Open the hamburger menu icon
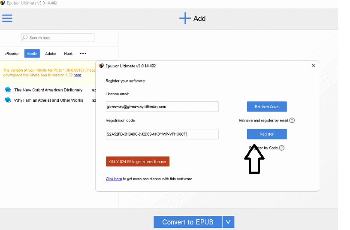 pos(7,18)
